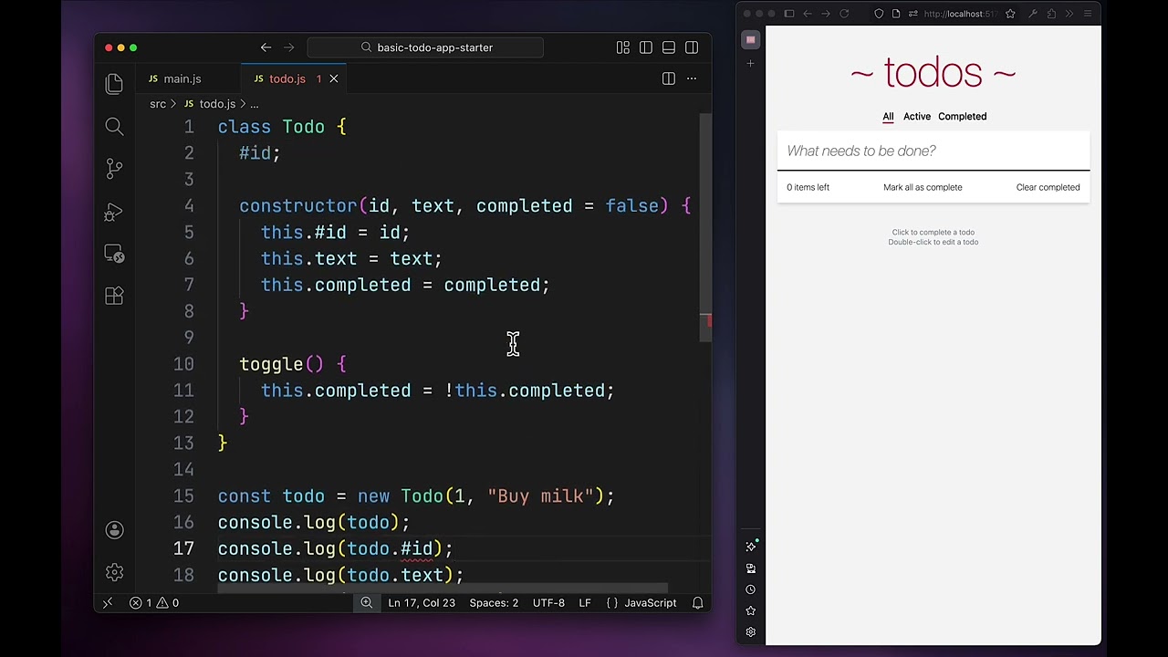The image size is (1168, 657).
Task: Go forward in VS Code navigation
Action: (x=288, y=47)
